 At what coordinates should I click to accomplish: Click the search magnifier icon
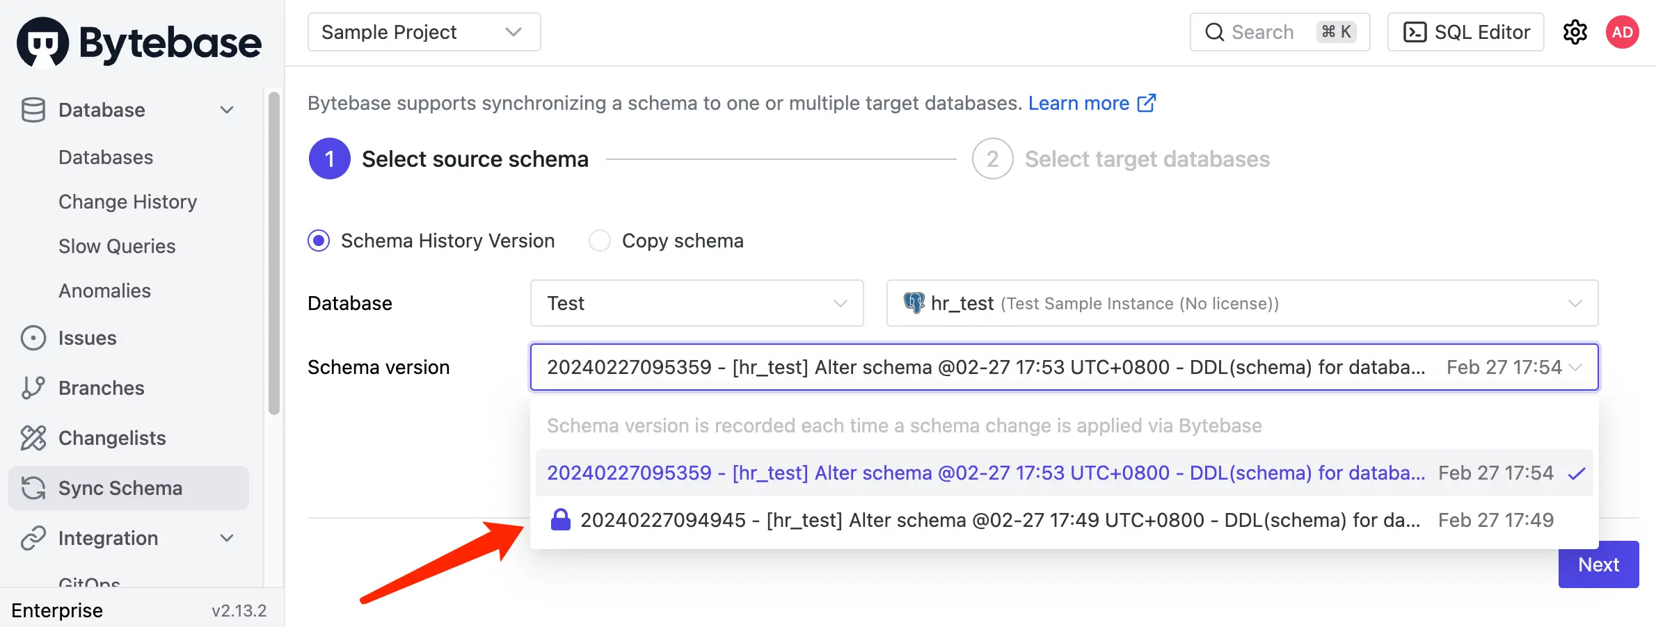1214,32
